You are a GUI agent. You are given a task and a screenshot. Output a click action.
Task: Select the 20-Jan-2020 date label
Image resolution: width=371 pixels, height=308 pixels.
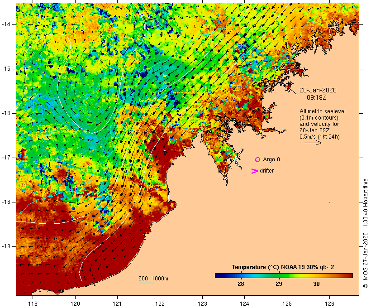click(318, 90)
